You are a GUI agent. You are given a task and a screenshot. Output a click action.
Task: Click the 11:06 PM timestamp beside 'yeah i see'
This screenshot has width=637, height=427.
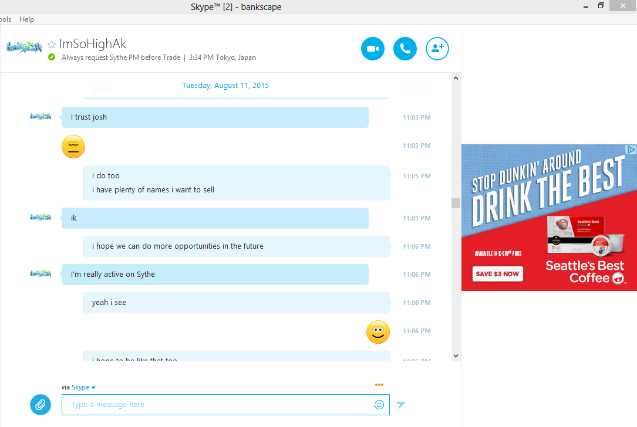(x=417, y=303)
